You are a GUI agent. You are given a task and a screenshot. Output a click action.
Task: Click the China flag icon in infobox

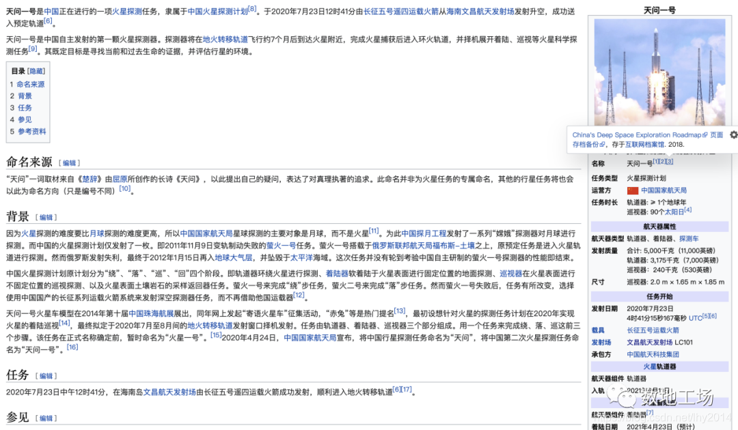633,190
